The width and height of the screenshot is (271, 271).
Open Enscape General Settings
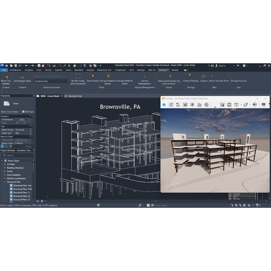tap(191, 76)
